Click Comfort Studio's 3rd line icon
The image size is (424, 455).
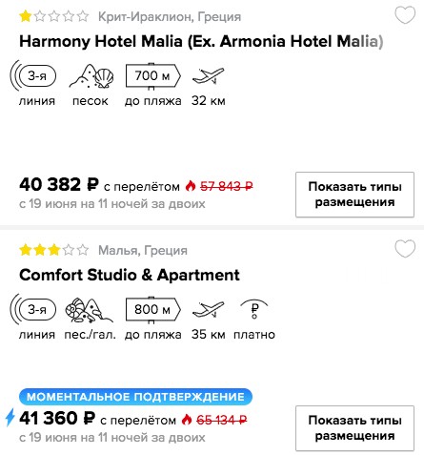click(33, 309)
